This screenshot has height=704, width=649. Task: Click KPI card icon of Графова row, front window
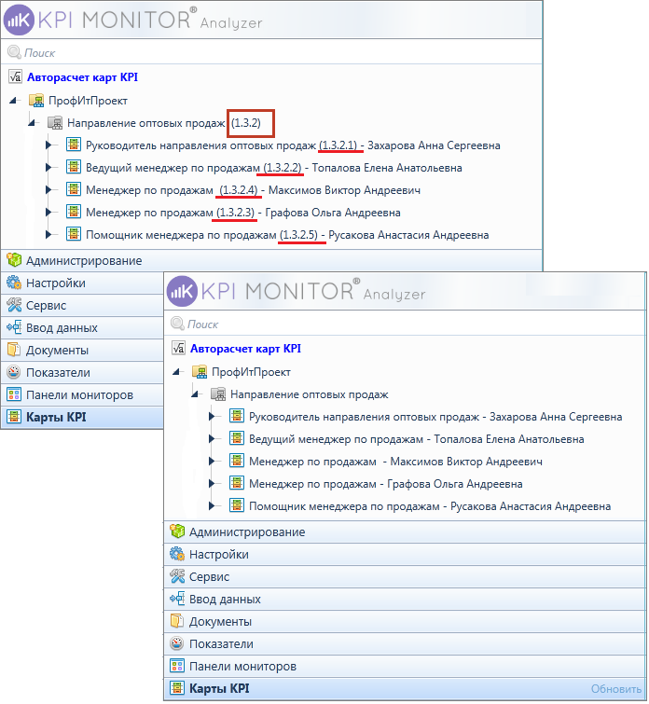[x=237, y=483]
